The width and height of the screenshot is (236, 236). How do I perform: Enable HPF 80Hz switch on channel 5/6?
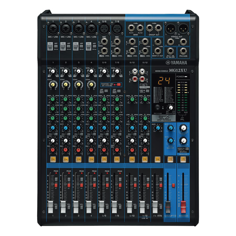(x=106, y=91)
